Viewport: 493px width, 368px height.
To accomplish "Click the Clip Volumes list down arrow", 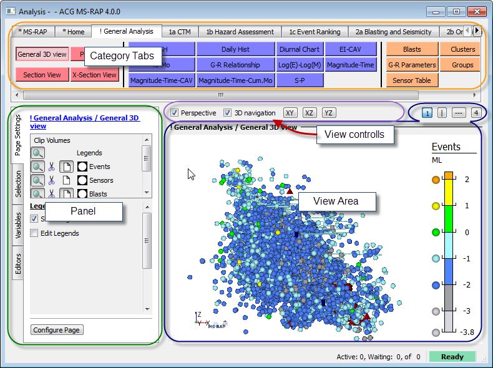I will pos(147,192).
